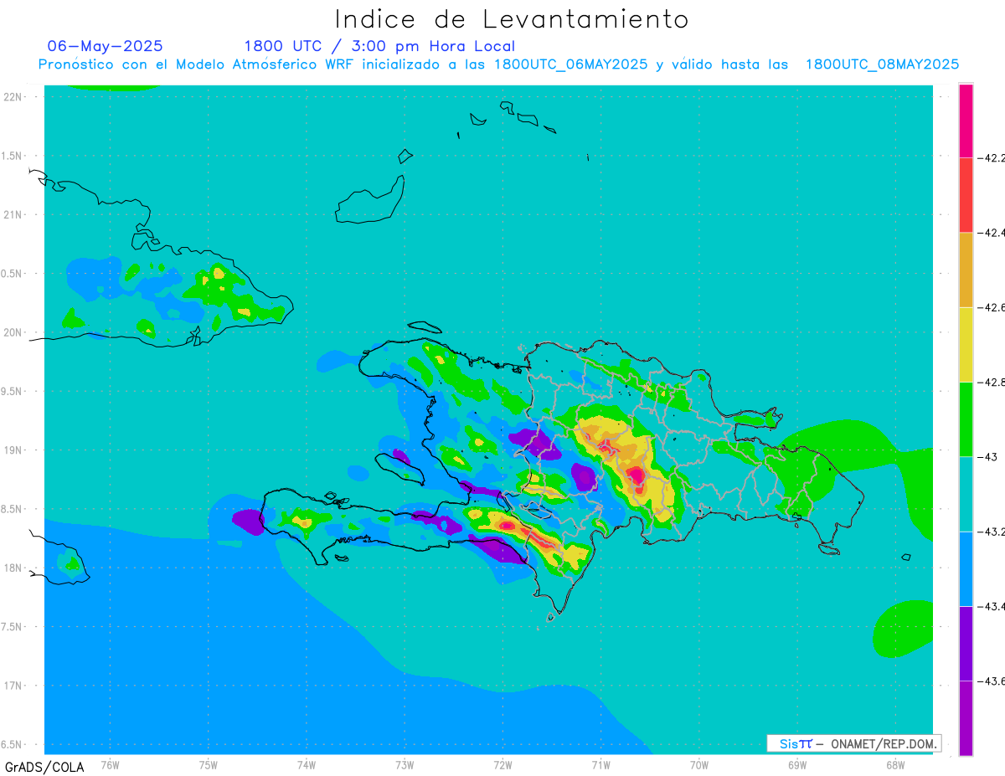This screenshot has width=1005, height=776.
Task: Click the -42.8 legend value
Action: tap(993, 382)
